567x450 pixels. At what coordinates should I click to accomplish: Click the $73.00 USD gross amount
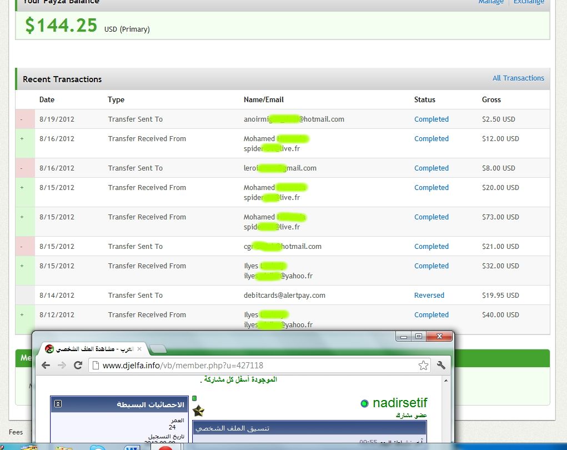[x=500, y=217]
